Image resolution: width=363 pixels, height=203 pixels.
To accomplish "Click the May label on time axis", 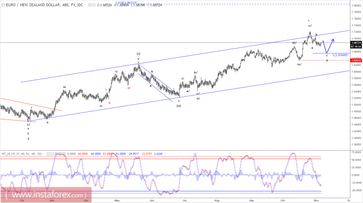I will pyautogui.click(x=117, y=200).
